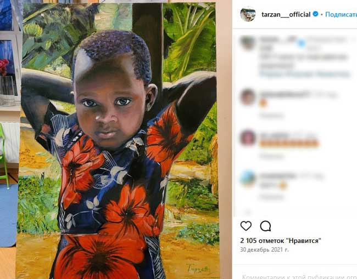Open the second commenter's avatar

click(248, 96)
